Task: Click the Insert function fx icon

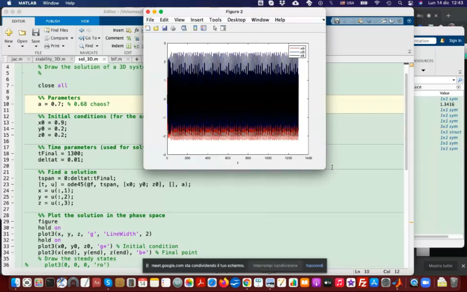Action: 137,30
